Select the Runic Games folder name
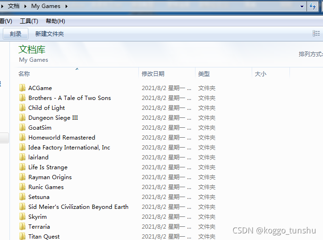Image resolution: width=323 pixels, height=240 pixels. (46, 187)
